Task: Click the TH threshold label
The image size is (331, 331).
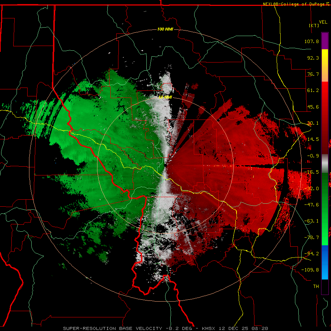Action: (x=316, y=286)
